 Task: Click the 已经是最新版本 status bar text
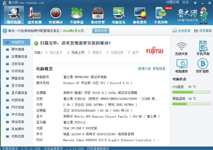[98, 148]
